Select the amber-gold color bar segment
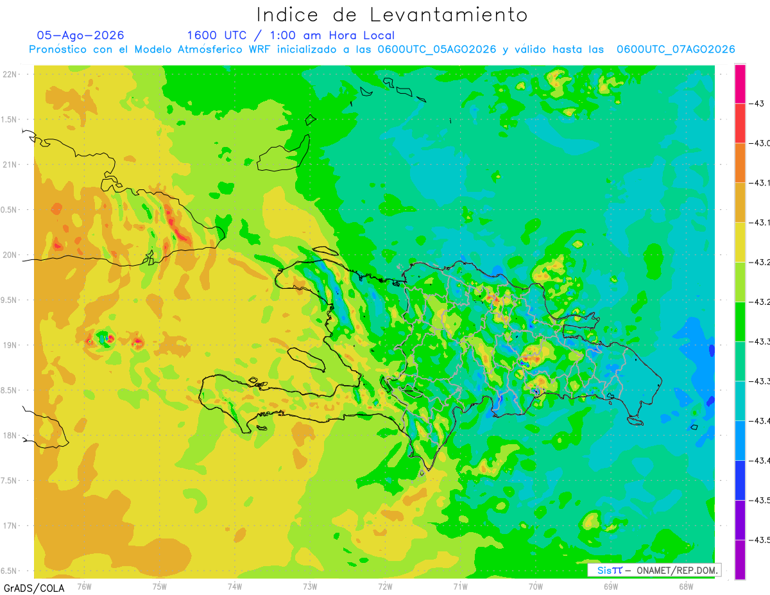Screen dimensions: 770x595 pos(740,203)
